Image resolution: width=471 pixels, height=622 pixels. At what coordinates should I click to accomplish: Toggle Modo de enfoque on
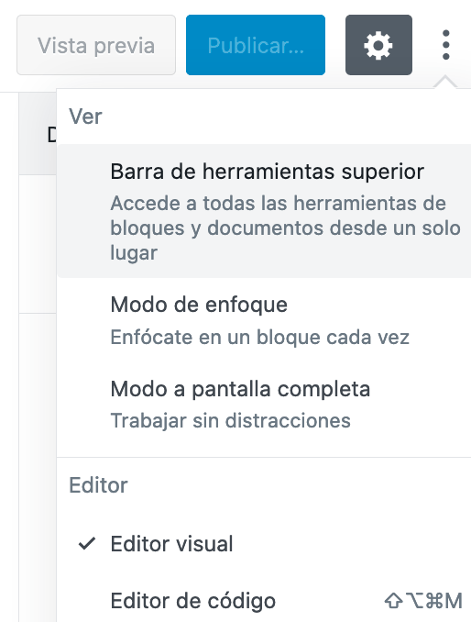(264, 320)
